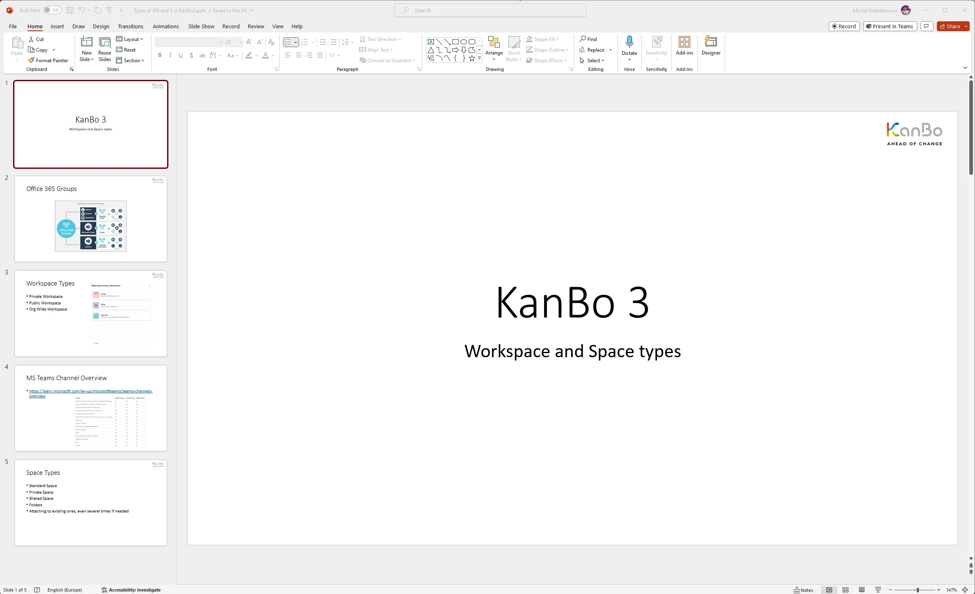Image resolution: width=975 pixels, height=594 pixels.
Task: Open the font size dropdown
Action: pyautogui.click(x=240, y=42)
